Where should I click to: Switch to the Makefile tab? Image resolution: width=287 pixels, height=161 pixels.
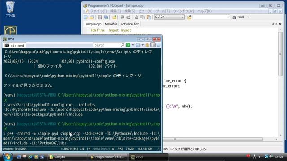[x=111, y=24]
